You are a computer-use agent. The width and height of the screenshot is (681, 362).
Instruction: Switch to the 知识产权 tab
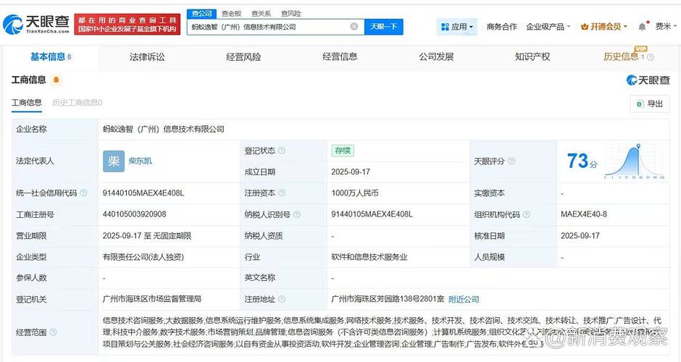coord(533,57)
